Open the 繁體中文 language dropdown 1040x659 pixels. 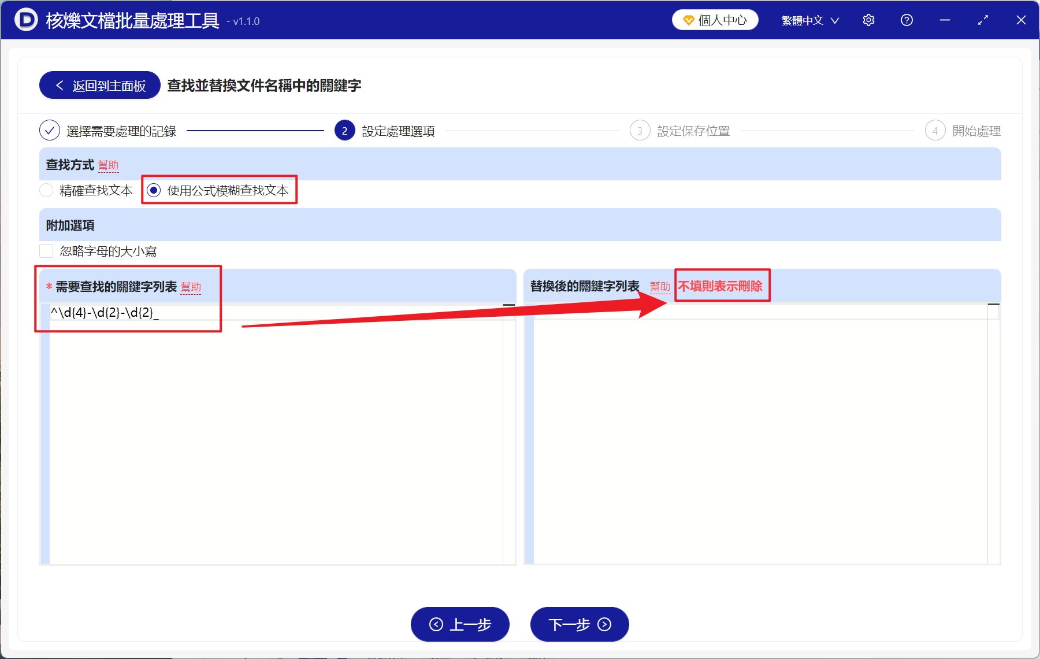point(810,20)
